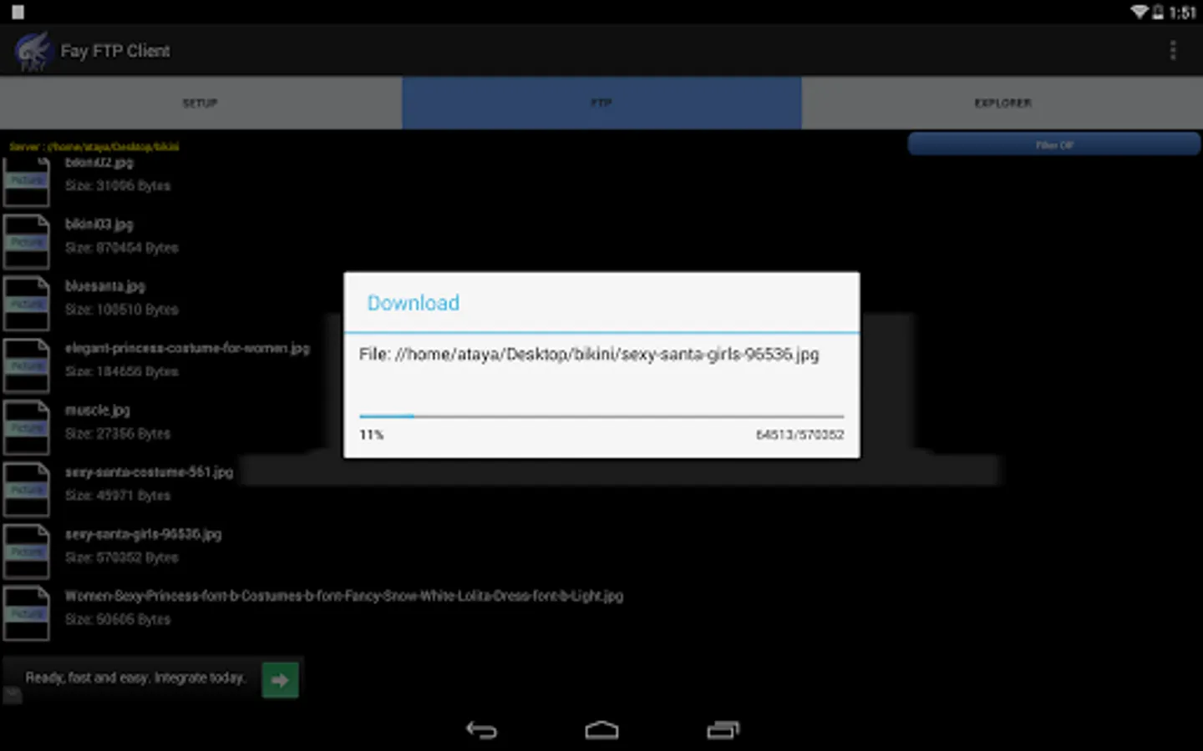Tap the Fay FTP Client app logo
The width and height of the screenshot is (1203, 751).
click(x=33, y=51)
